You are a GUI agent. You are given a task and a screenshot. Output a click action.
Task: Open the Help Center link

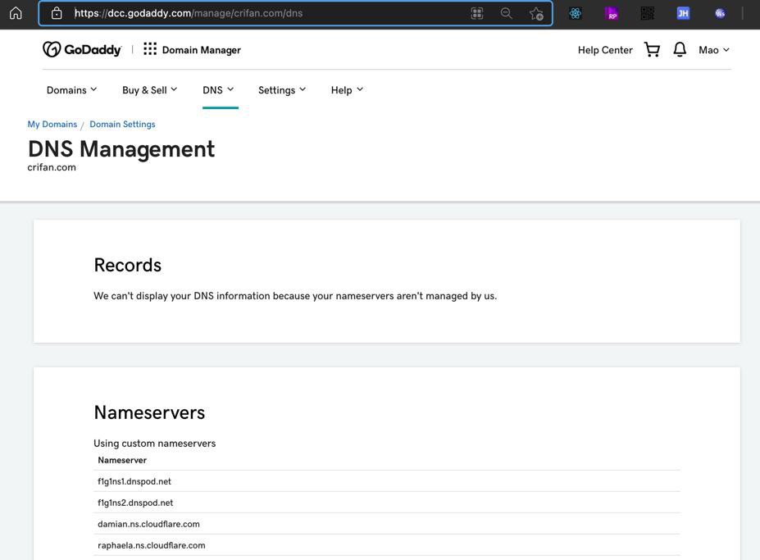click(605, 50)
